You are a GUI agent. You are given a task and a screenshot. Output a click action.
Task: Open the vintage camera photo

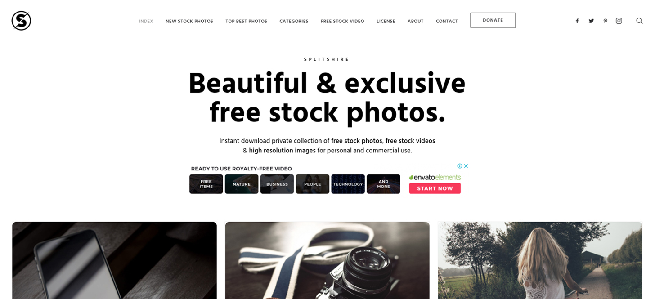(327, 260)
